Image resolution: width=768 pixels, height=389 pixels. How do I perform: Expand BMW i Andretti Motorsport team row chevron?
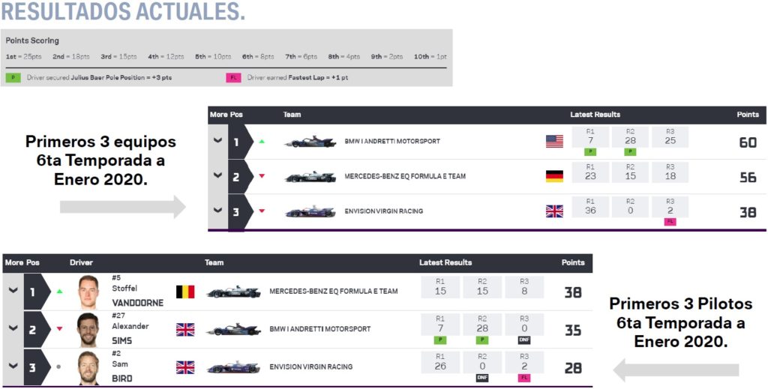pyautogui.click(x=218, y=140)
